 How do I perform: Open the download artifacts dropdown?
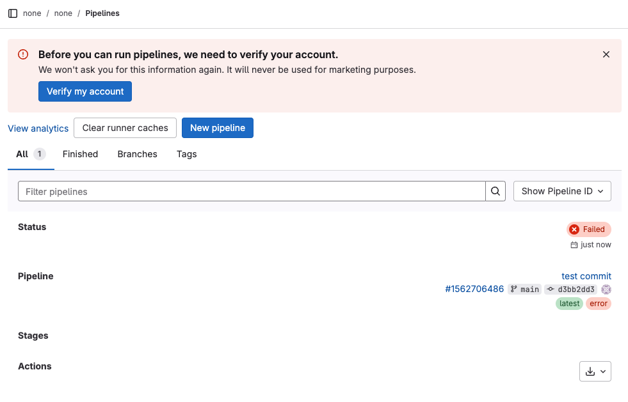[x=595, y=371]
